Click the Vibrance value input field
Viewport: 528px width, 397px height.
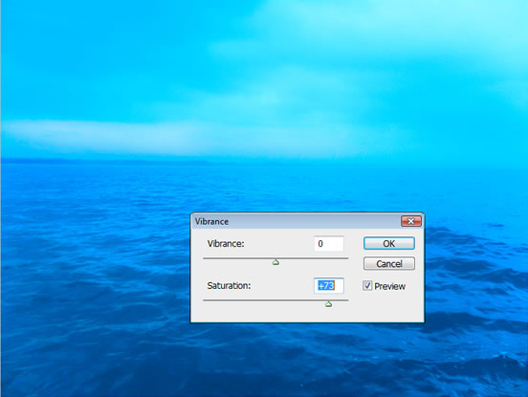tap(329, 243)
